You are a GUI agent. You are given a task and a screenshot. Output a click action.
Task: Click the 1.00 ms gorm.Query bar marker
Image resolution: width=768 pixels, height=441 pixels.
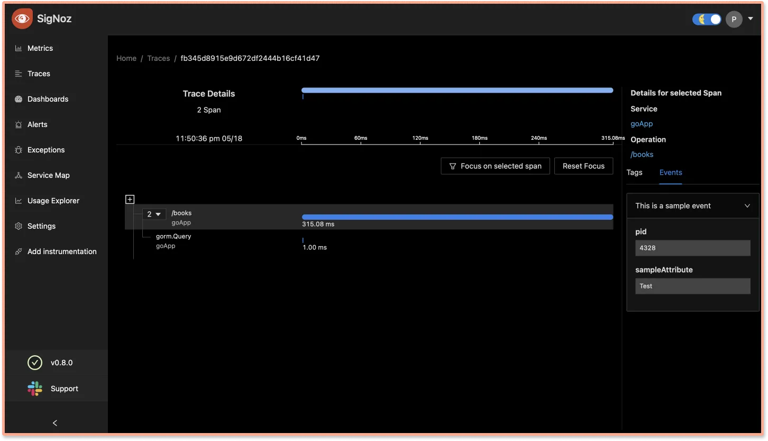[303, 240]
